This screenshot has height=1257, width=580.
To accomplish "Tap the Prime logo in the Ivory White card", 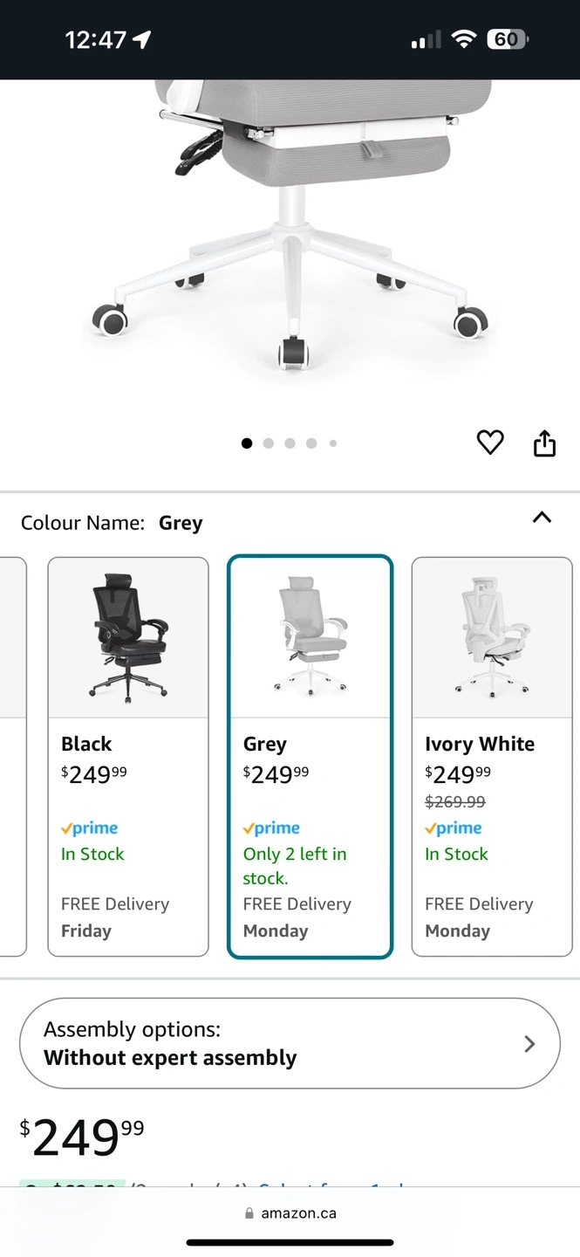I will pos(453,828).
